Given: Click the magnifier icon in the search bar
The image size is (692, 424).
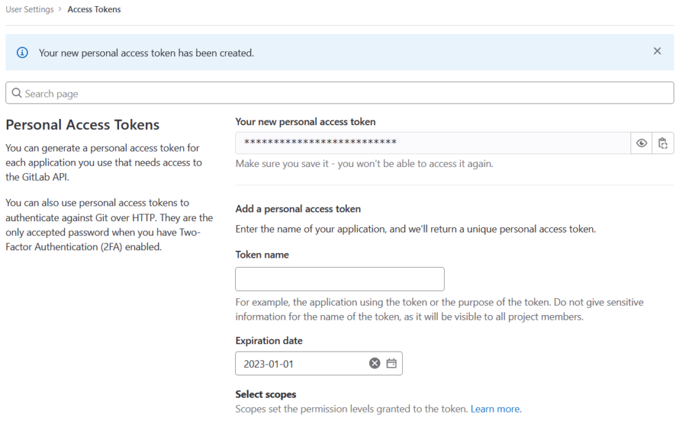Looking at the screenshot, I should (x=17, y=93).
